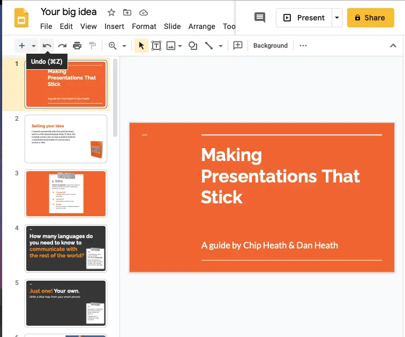This screenshot has height=337, width=405.
Task: Select slide 3 Intro thumbnail
Action: click(x=66, y=194)
